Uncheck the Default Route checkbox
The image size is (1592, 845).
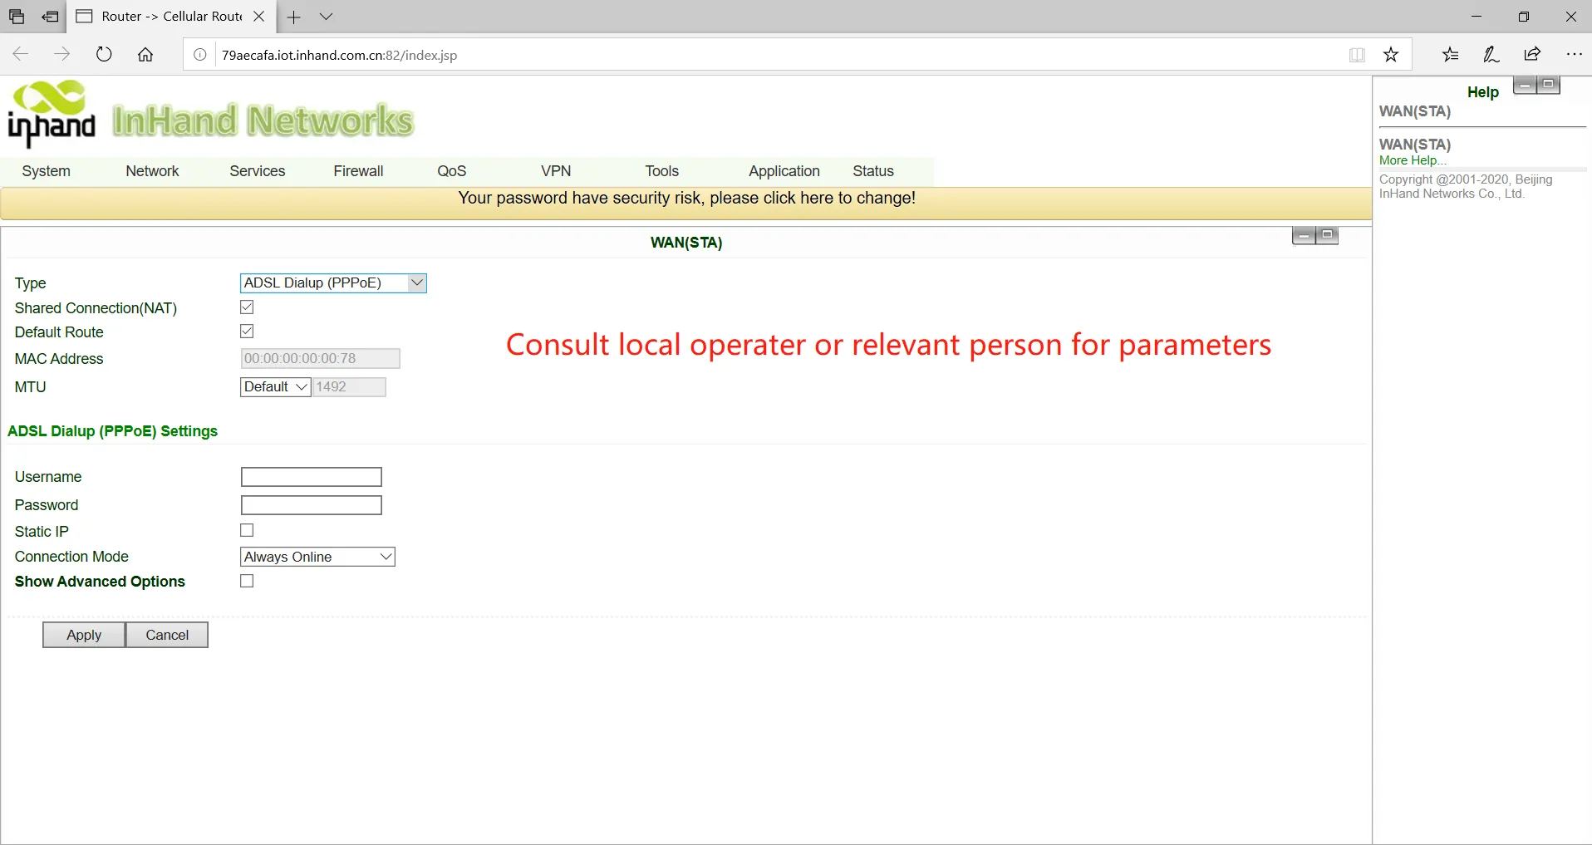[247, 332]
